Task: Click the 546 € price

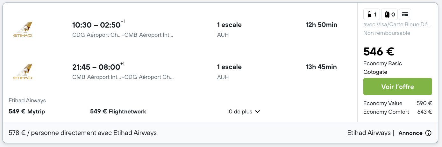Action: coord(379,51)
